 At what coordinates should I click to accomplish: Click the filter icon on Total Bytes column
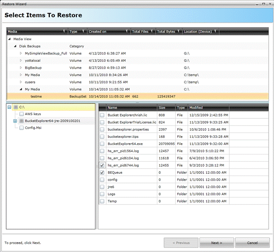[x=179, y=31]
